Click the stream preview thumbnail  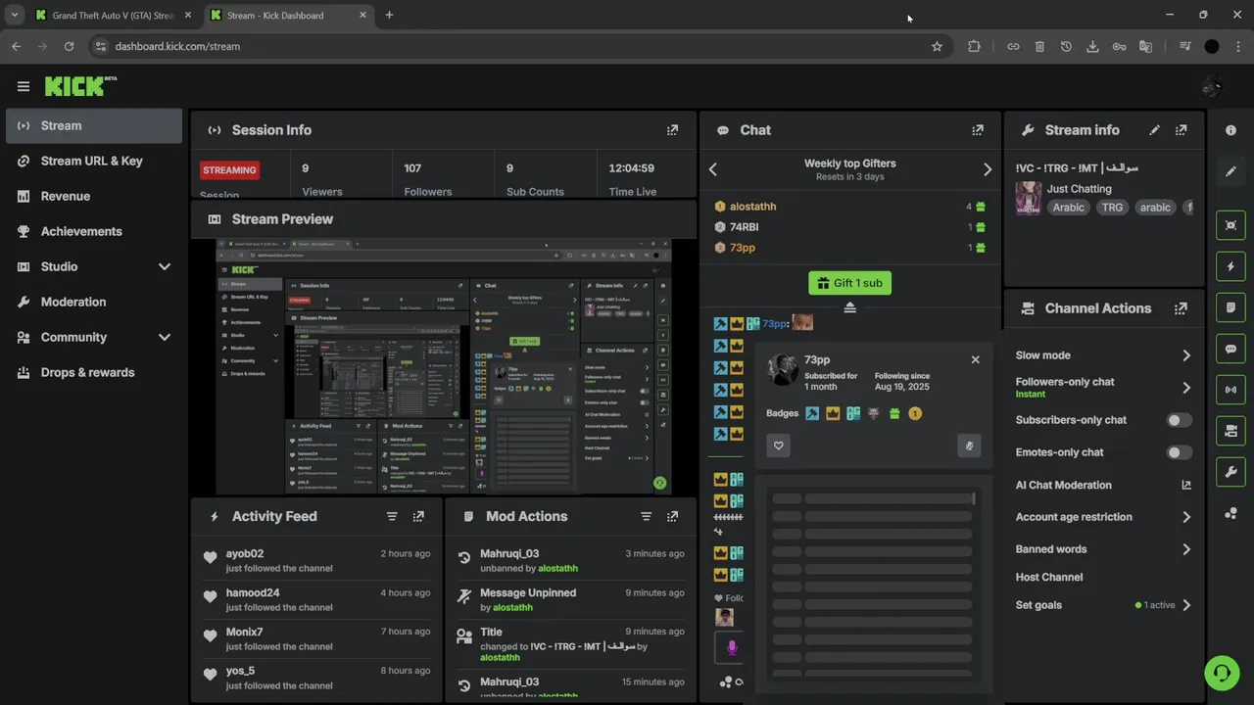point(444,366)
